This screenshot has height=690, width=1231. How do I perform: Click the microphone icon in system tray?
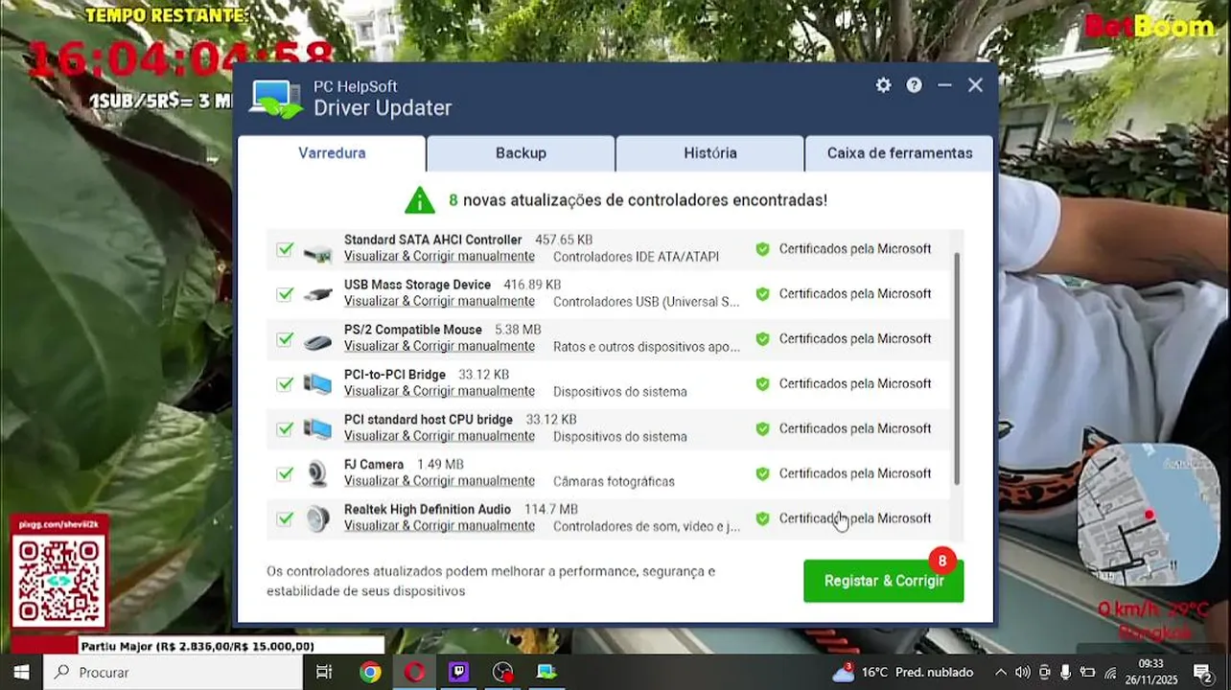pyautogui.click(x=1066, y=673)
